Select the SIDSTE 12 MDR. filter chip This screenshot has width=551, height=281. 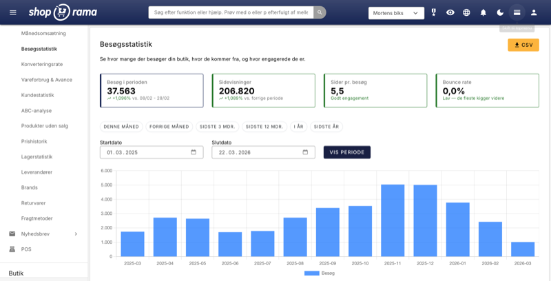(264, 127)
